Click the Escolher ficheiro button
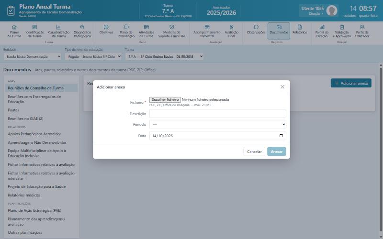The image size is (383, 239). coord(165,99)
